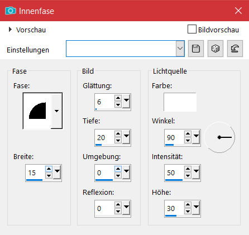Open the Winkel slider dropdown arrow

pos(196,137)
